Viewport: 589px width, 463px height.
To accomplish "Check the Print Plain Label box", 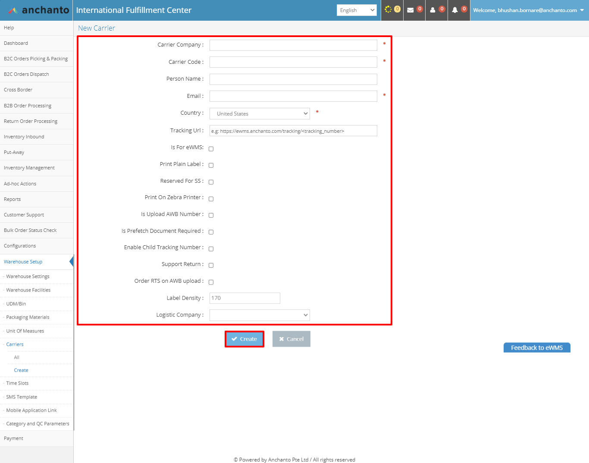I will click(211, 165).
